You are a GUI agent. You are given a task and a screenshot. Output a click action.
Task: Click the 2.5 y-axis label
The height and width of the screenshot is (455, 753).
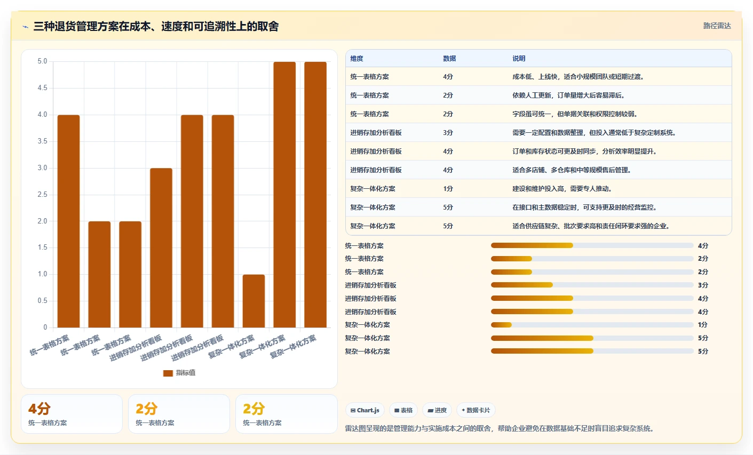coord(42,195)
